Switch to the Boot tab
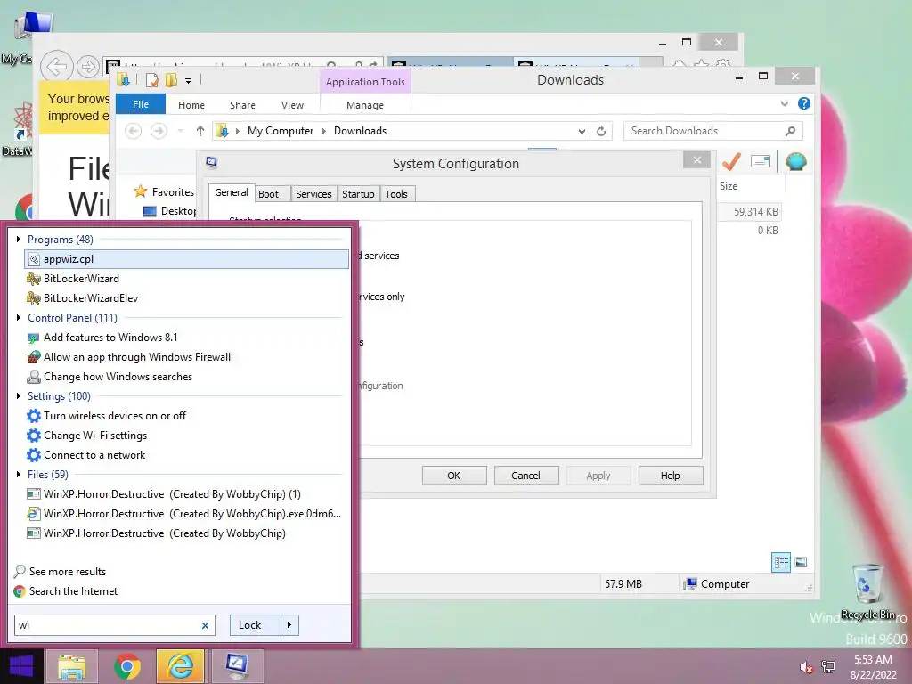912x684 pixels. pyautogui.click(x=268, y=194)
